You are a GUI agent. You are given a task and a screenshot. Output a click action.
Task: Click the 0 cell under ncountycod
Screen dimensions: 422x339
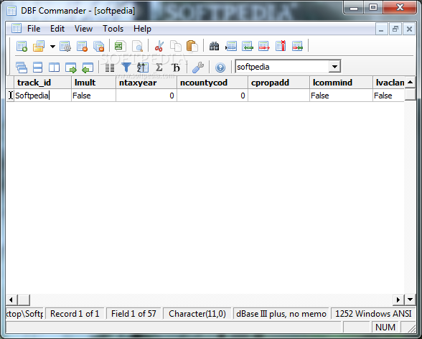click(x=212, y=96)
